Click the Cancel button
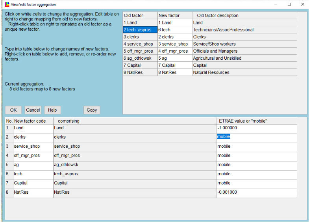 33,110
